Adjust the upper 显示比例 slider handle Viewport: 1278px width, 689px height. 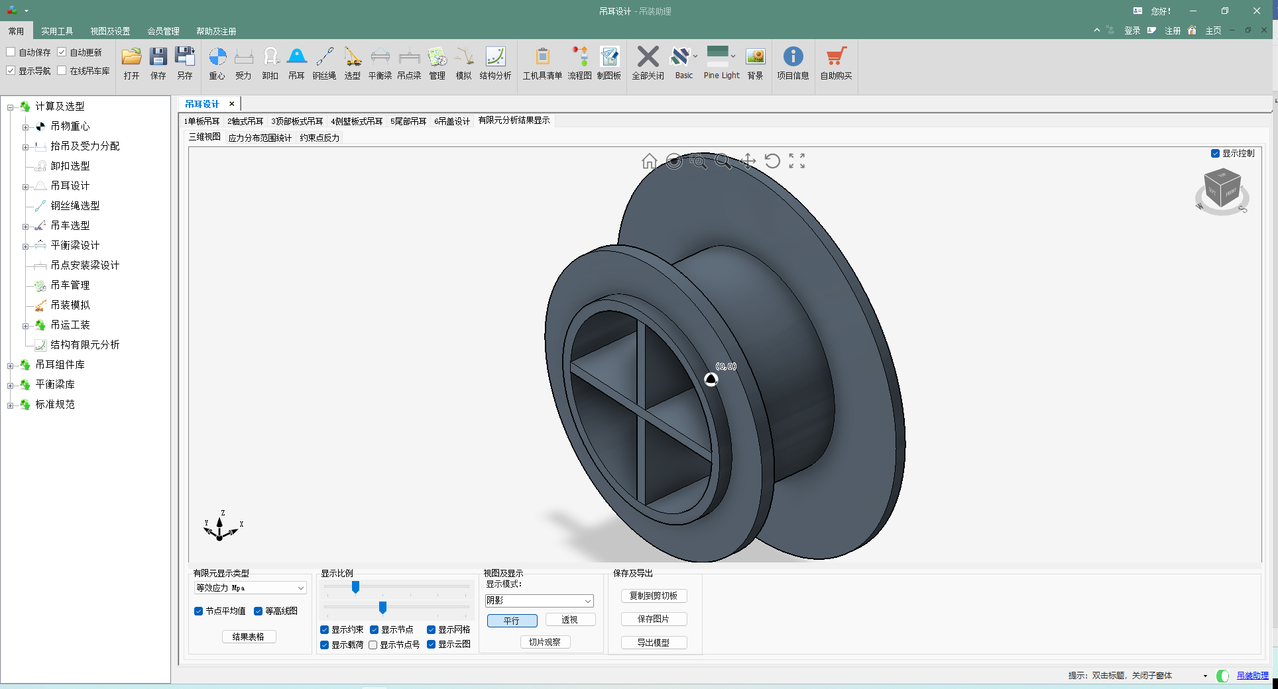tap(355, 587)
